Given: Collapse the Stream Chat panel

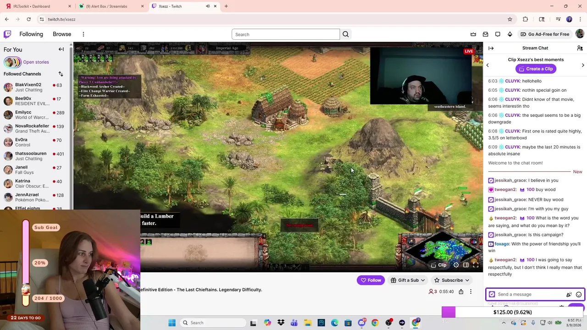Looking at the screenshot, I should [x=491, y=48].
